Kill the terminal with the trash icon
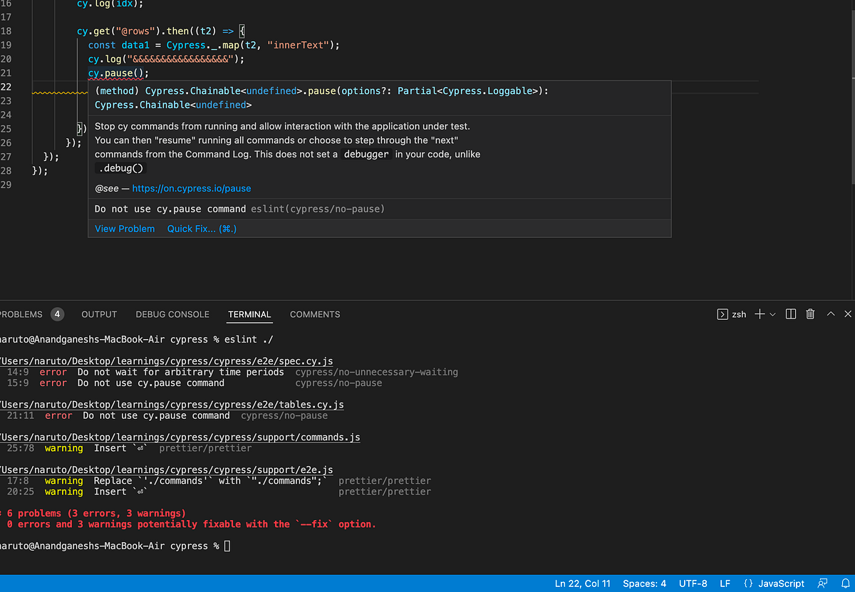855x592 pixels. pyautogui.click(x=810, y=313)
